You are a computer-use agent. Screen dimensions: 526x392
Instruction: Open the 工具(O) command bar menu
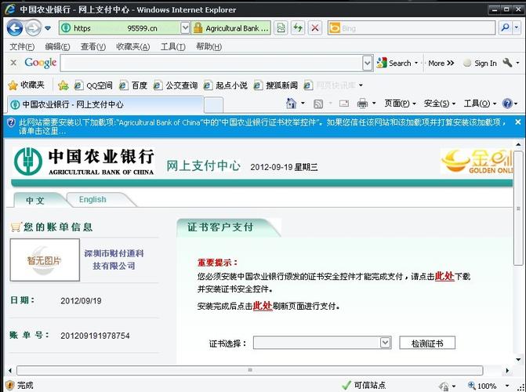pyautogui.click(x=480, y=103)
